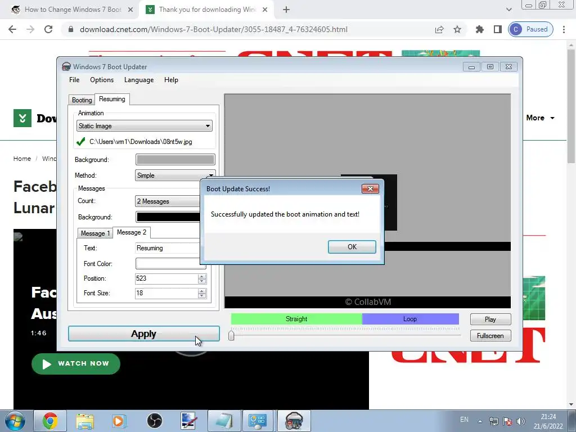Click the address bar URL

[213, 29]
